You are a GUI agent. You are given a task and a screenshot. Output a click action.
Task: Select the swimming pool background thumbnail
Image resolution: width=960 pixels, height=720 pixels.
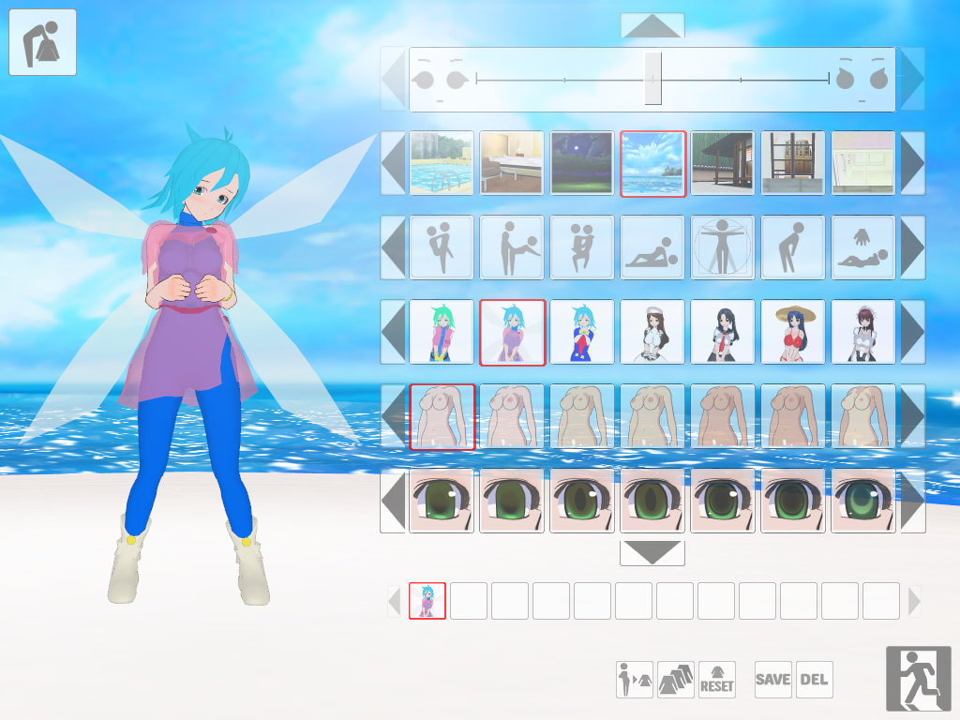point(442,163)
